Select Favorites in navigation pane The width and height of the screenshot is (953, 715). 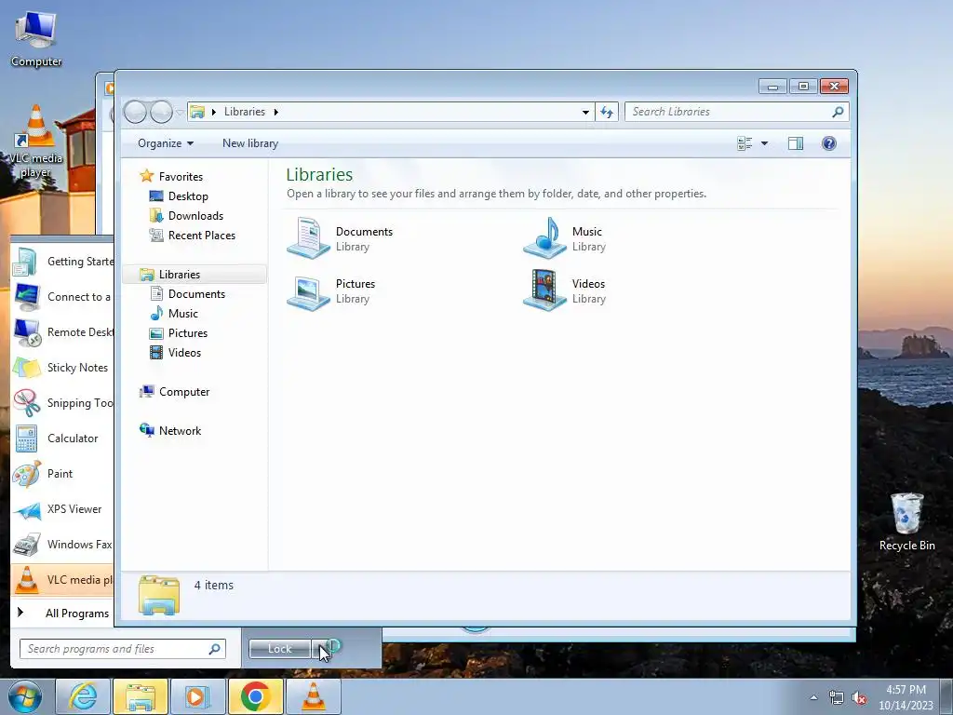tap(181, 176)
